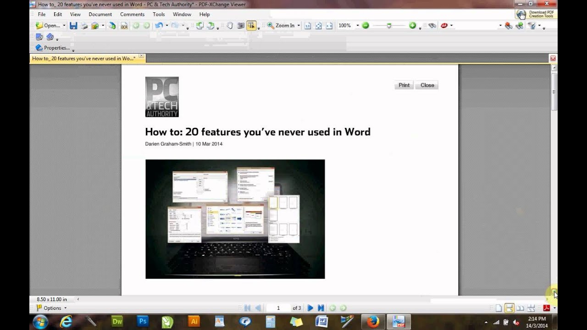Open Firefox from the Windows taskbar
This screenshot has height=330, width=587.
373,321
